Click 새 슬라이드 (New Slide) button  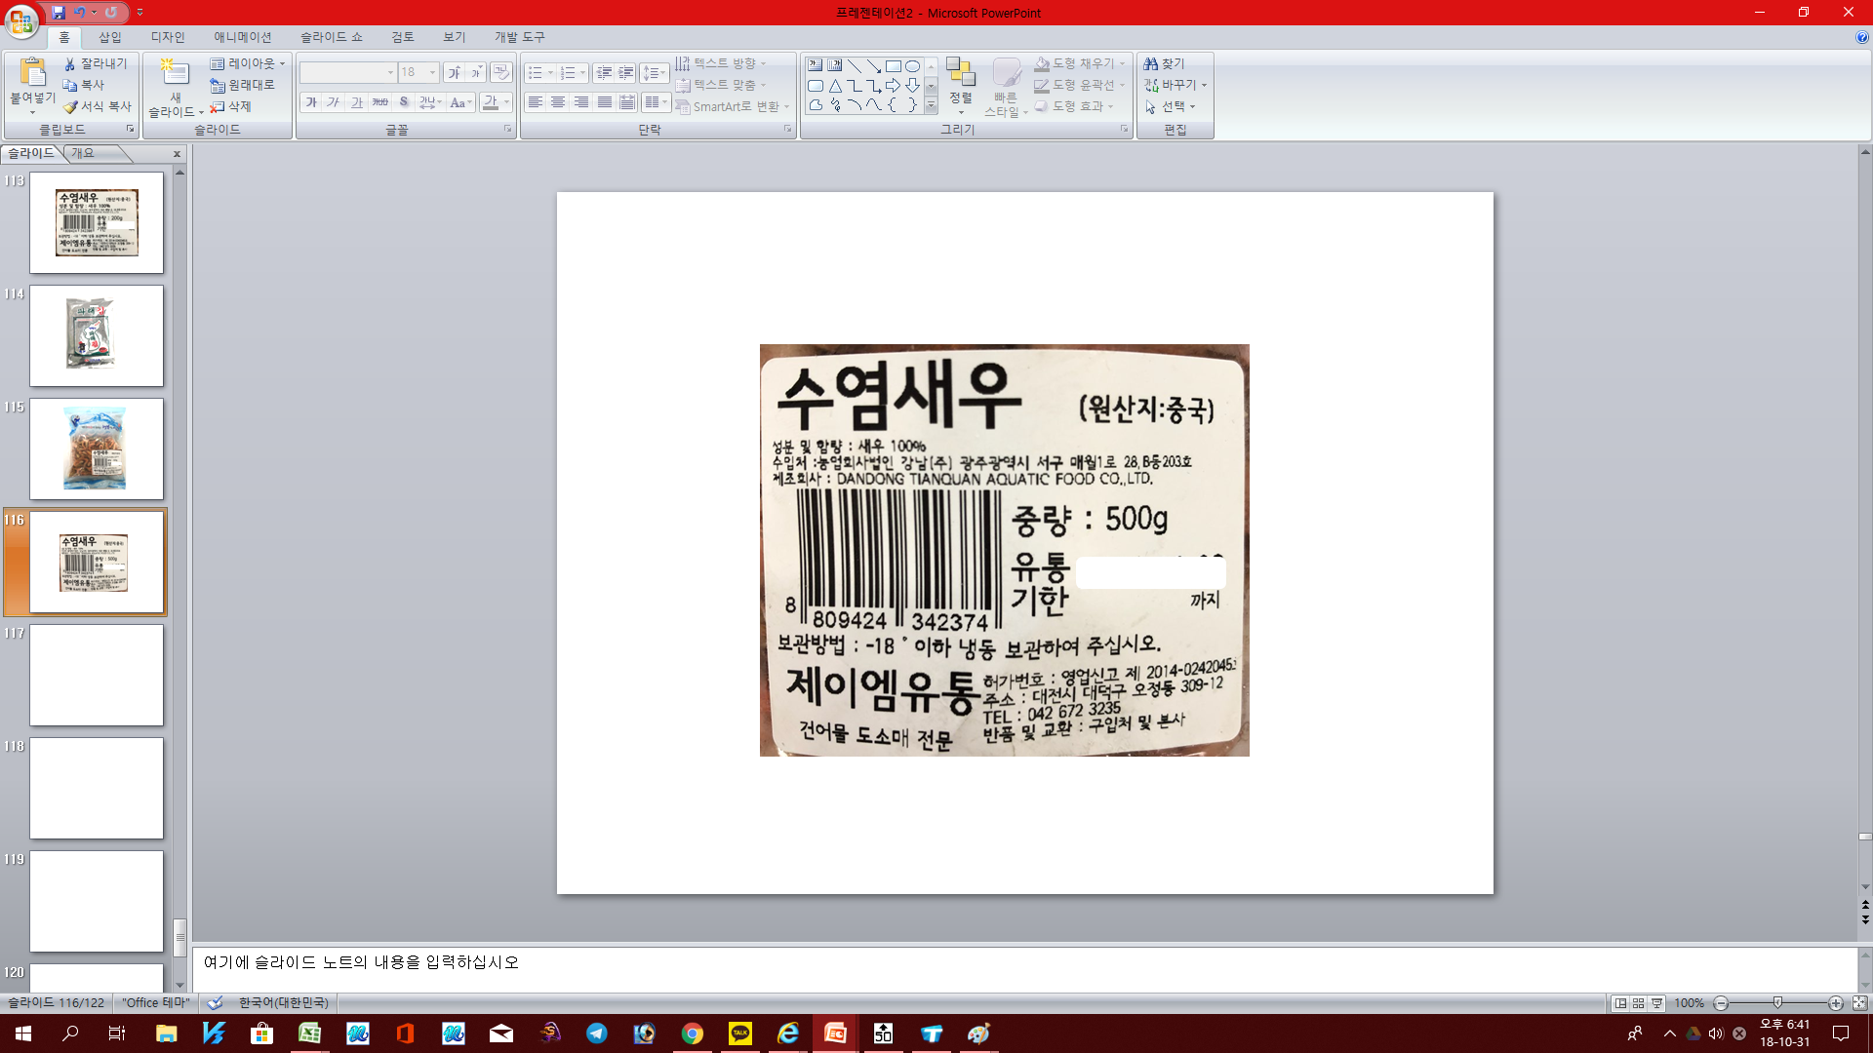point(173,88)
